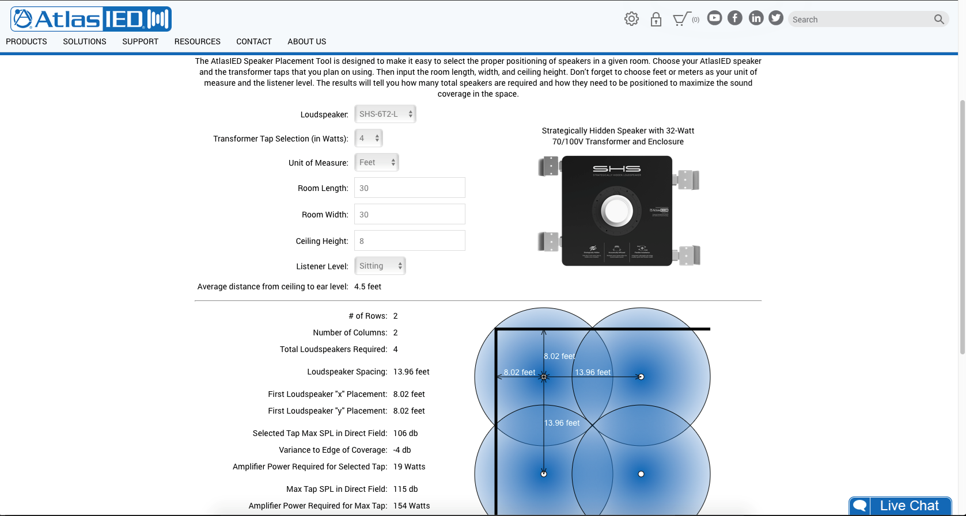The width and height of the screenshot is (966, 516).
Task: Expand the Loudspeaker SHS-6T2-L dropdown
Action: pos(385,114)
